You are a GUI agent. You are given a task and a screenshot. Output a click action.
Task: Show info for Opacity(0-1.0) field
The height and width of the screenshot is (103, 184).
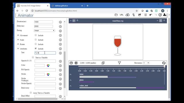(x=60, y=61)
